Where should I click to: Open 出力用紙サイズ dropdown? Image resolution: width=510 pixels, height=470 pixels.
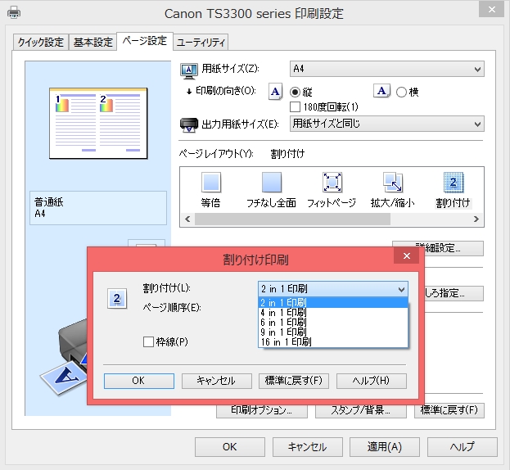(x=386, y=124)
